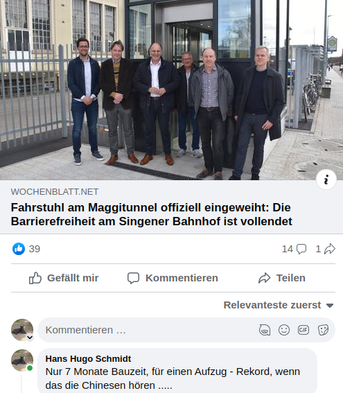
Task: Share the post via Teilen
Action: tap(282, 278)
